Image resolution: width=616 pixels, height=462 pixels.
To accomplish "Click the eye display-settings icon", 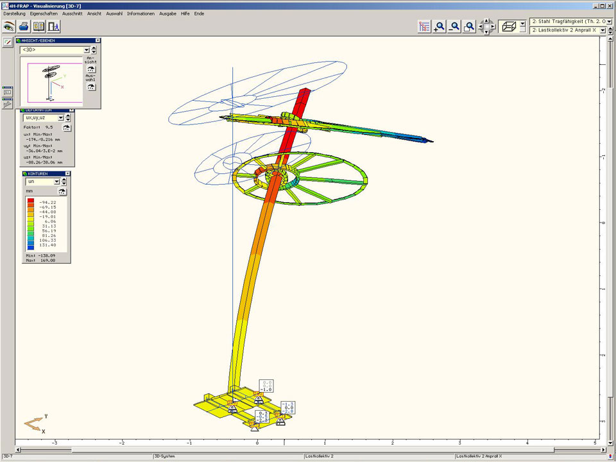I will (9, 26).
